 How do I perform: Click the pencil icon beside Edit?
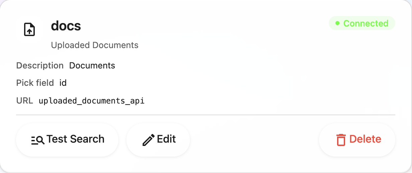point(148,140)
